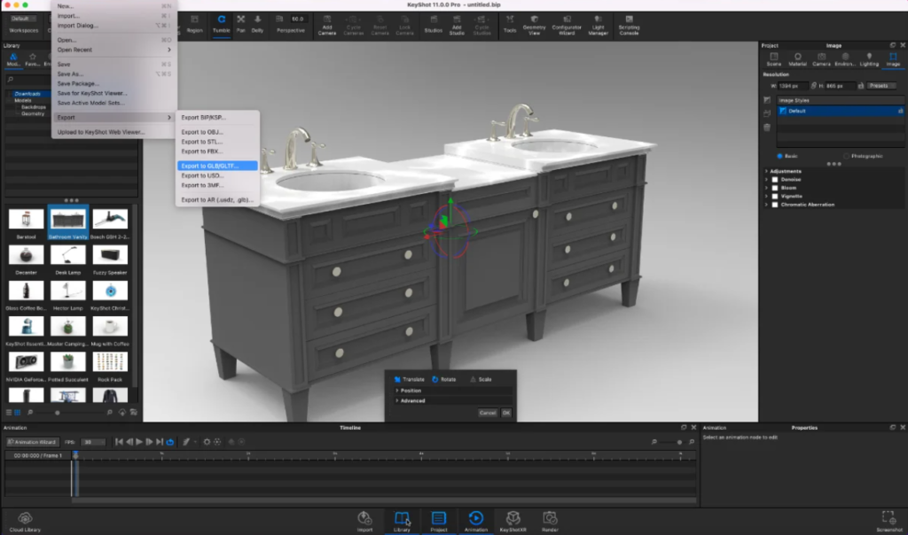908x535 pixels.
Task: Expand Position in the move tool
Action: click(x=396, y=391)
